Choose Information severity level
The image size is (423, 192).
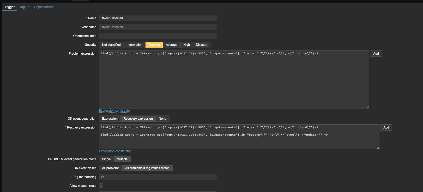point(134,45)
